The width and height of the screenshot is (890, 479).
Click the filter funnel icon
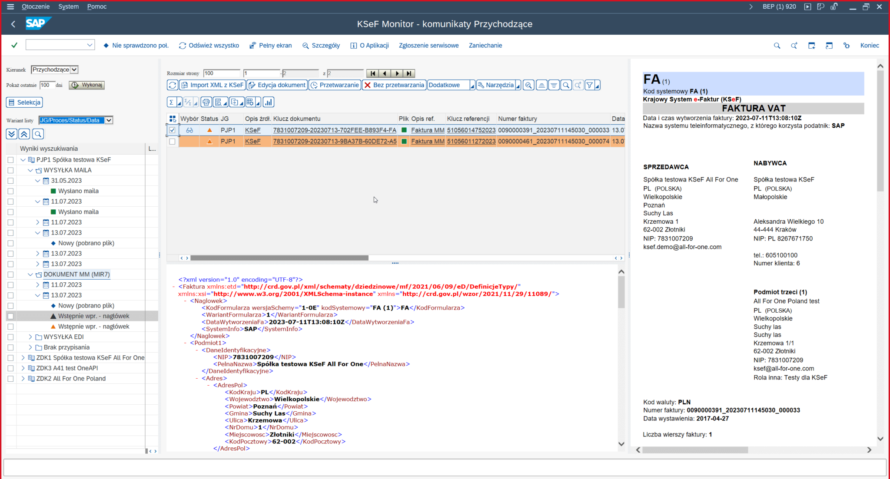click(589, 85)
